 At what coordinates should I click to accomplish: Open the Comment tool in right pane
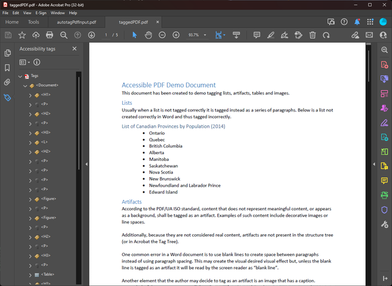384,181
